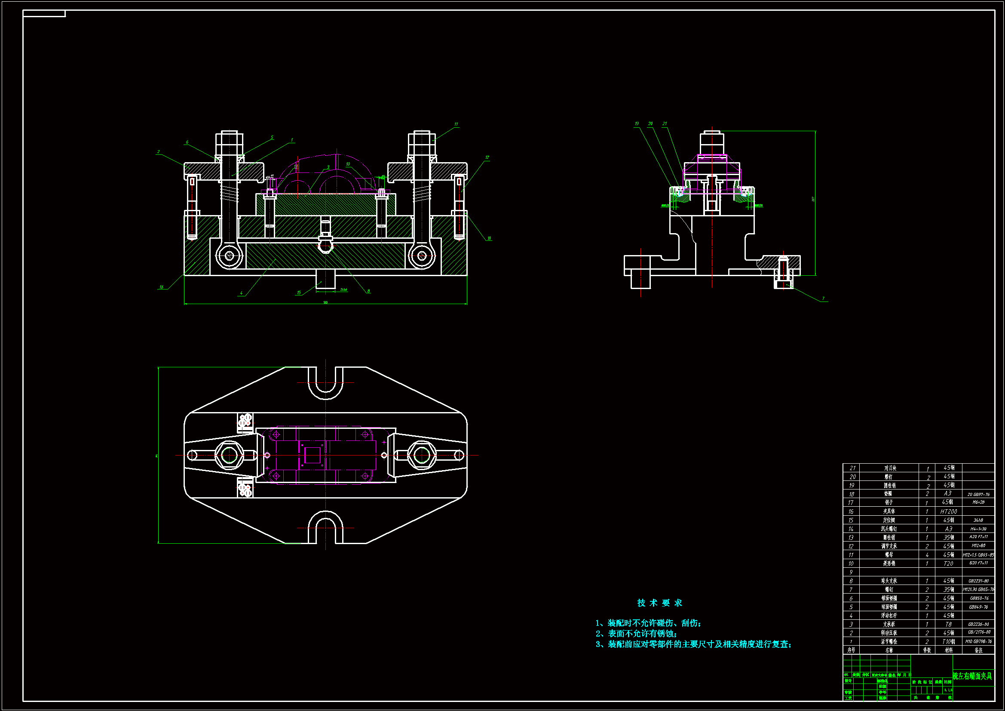The width and height of the screenshot is (1005, 711).
Task: Click the 活节螺栓 row in parts list
Action: pyautogui.click(x=889, y=641)
